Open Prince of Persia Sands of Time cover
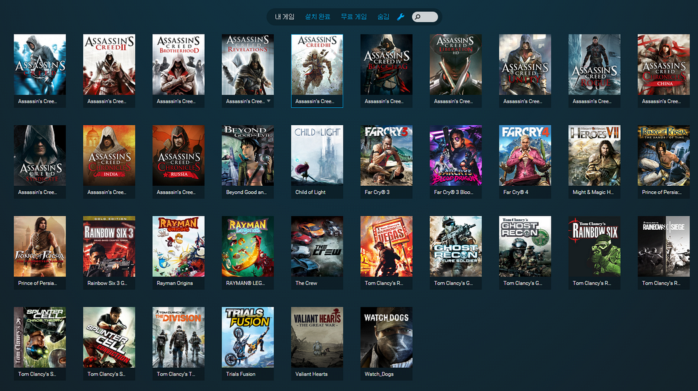The width and height of the screenshot is (698, 391). click(x=663, y=155)
